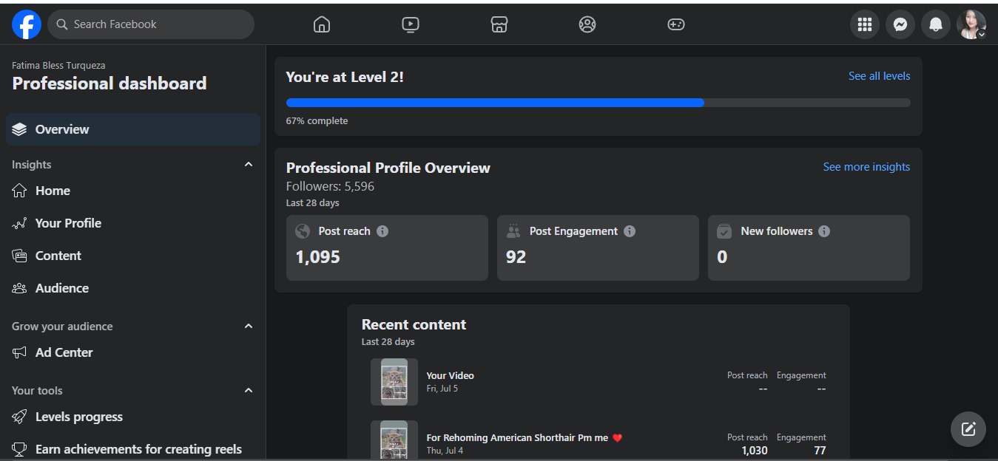Open Content in the sidebar
Image resolution: width=998 pixels, height=461 pixels.
pos(133,256)
